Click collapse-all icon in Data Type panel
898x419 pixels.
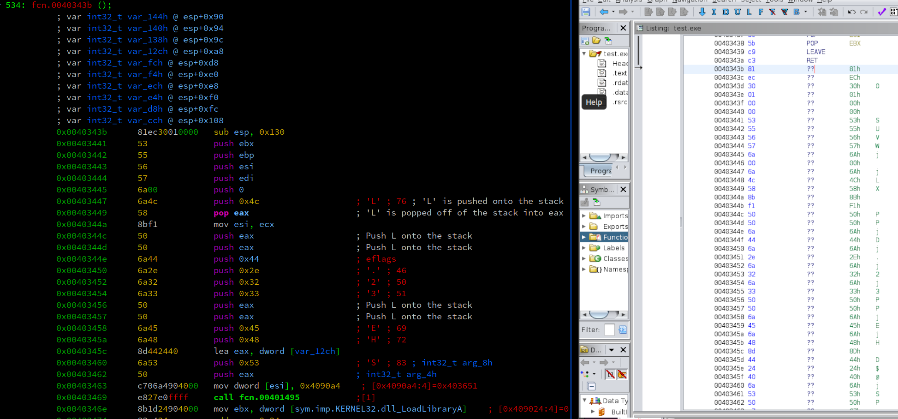592,386
